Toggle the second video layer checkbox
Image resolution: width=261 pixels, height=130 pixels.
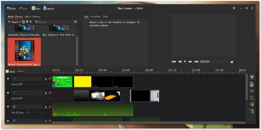tap(50, 93)
